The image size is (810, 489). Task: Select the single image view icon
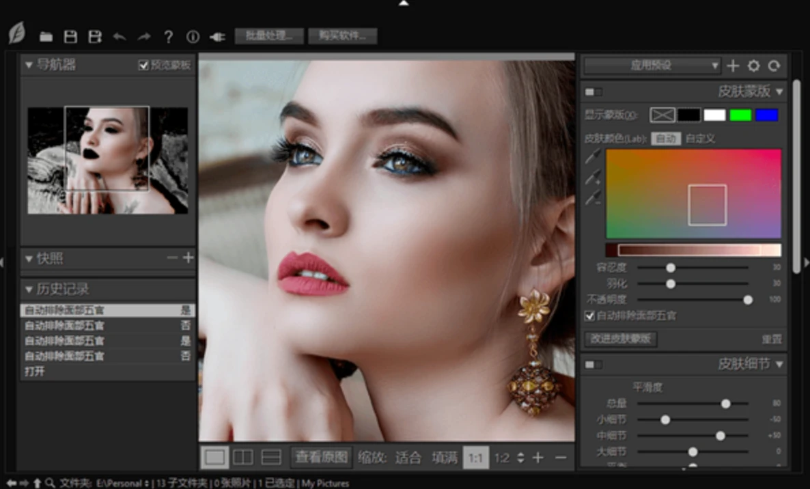[x=214, y=457]
